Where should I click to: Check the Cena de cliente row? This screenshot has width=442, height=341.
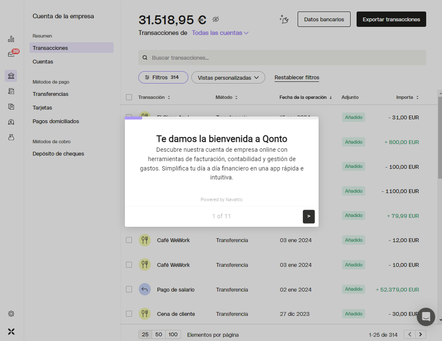click(x=129, y=314)
